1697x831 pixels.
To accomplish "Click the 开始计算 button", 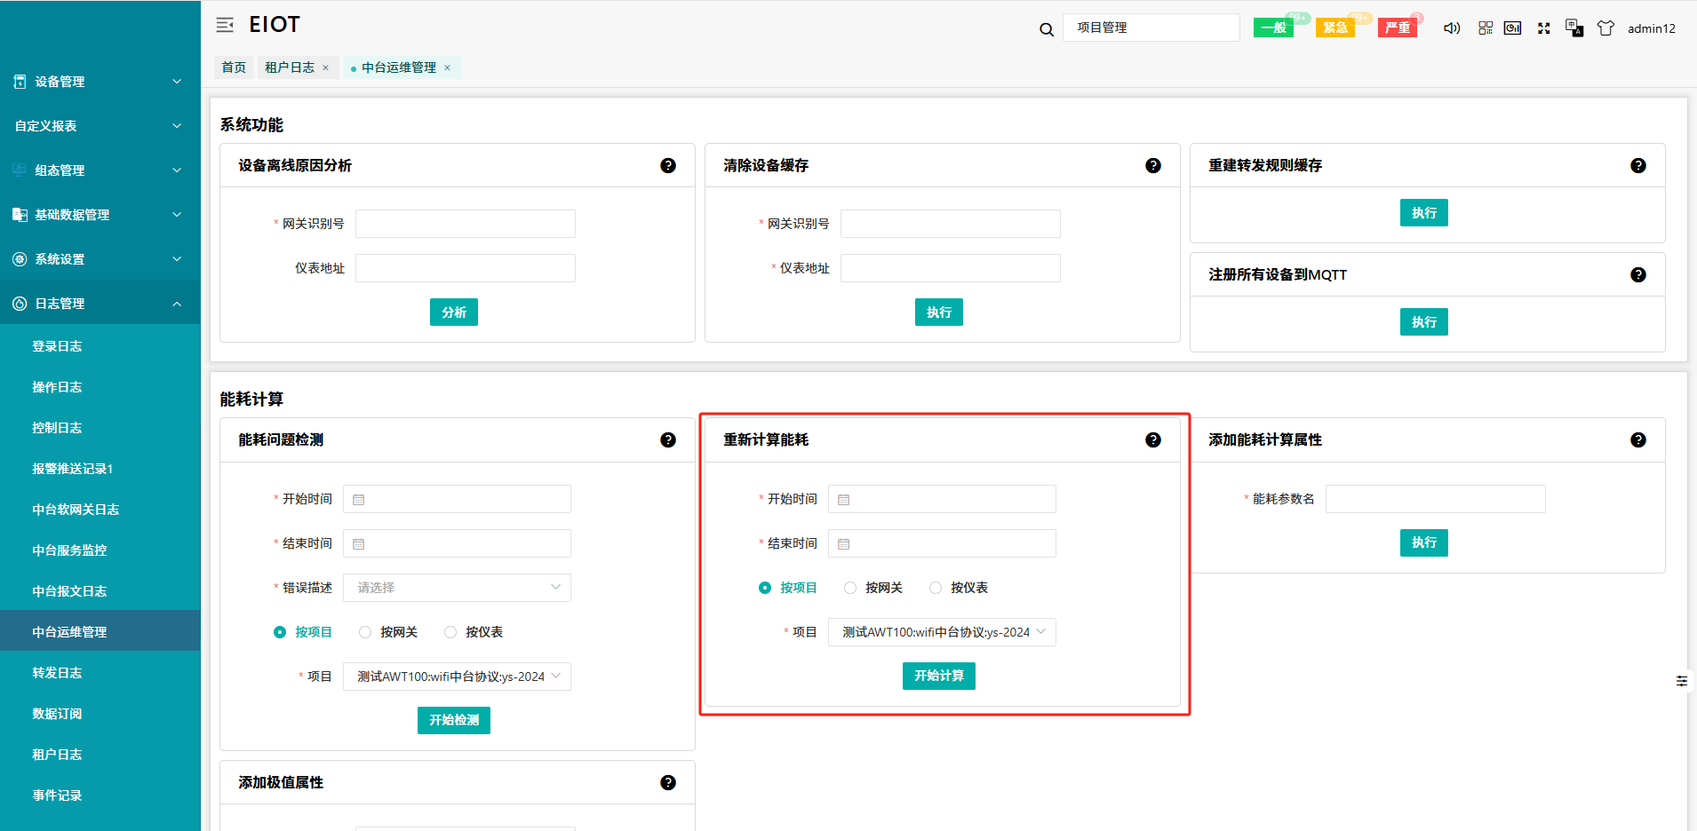I will 938,677.
